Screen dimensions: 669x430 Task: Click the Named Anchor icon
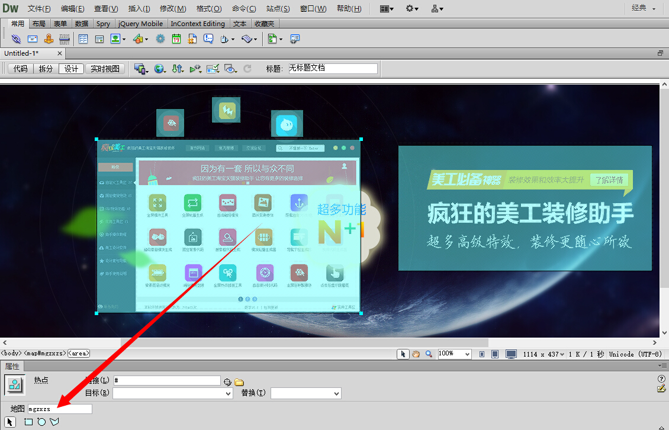[x=49, y=39]
